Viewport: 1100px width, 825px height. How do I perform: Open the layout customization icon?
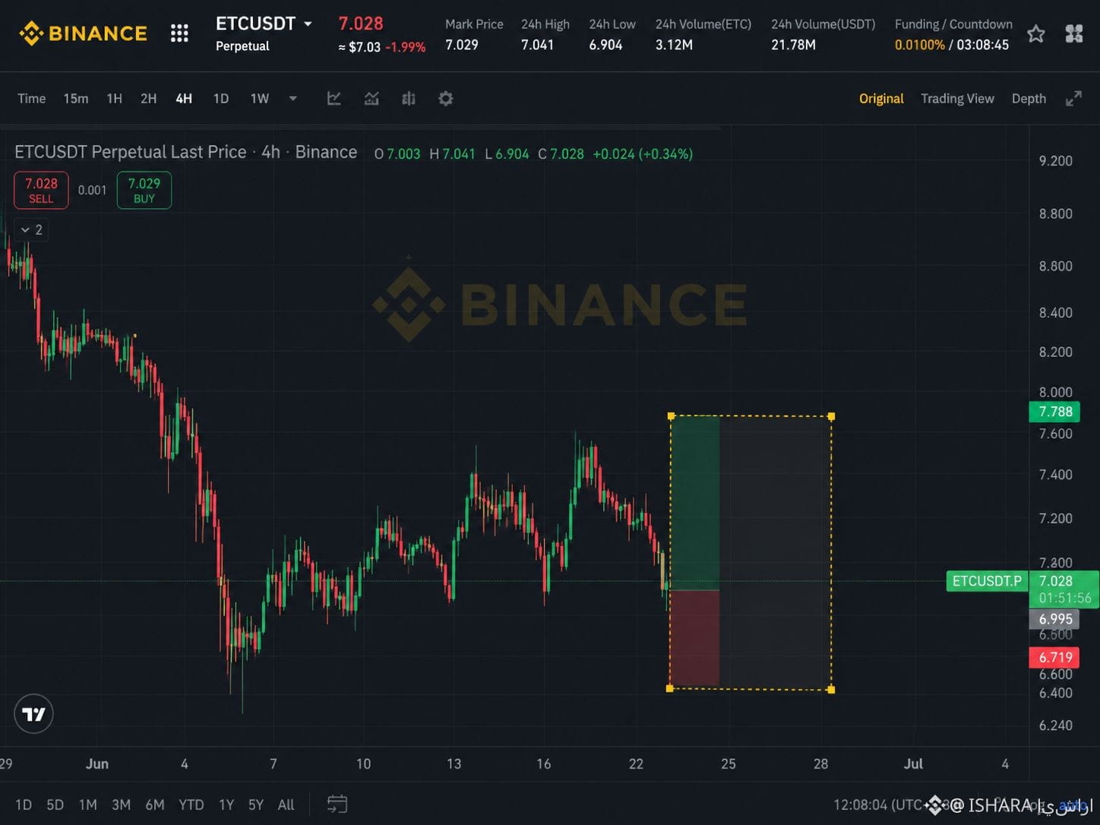[x=1074, y=33]
